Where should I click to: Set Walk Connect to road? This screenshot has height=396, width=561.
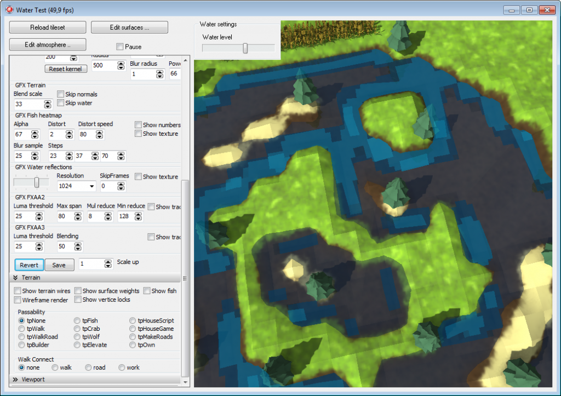point(88,368)
